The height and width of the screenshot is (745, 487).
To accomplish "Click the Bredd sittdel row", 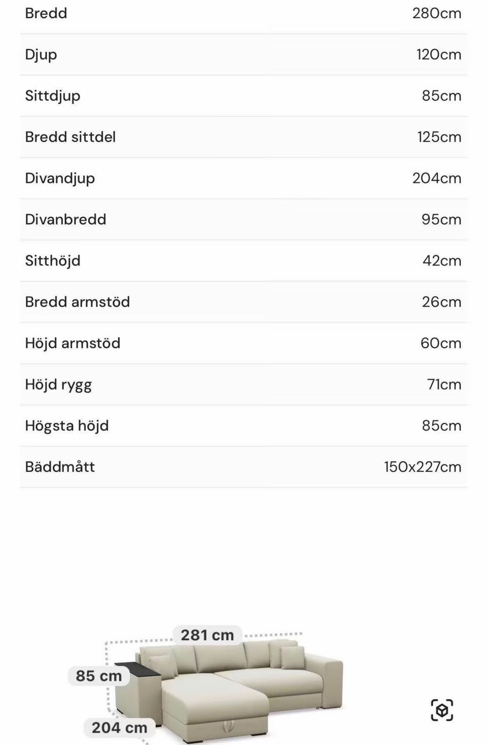I will click(x=243, y=137).
